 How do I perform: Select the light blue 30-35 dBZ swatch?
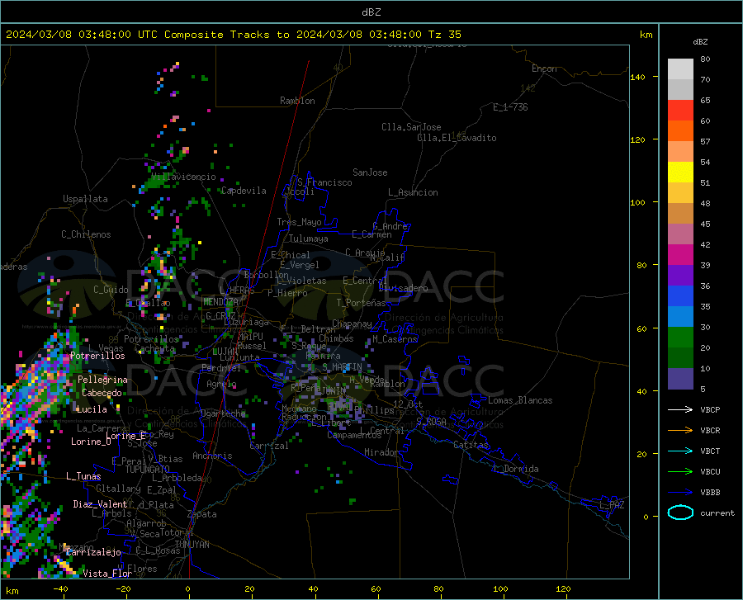(680, 317)
